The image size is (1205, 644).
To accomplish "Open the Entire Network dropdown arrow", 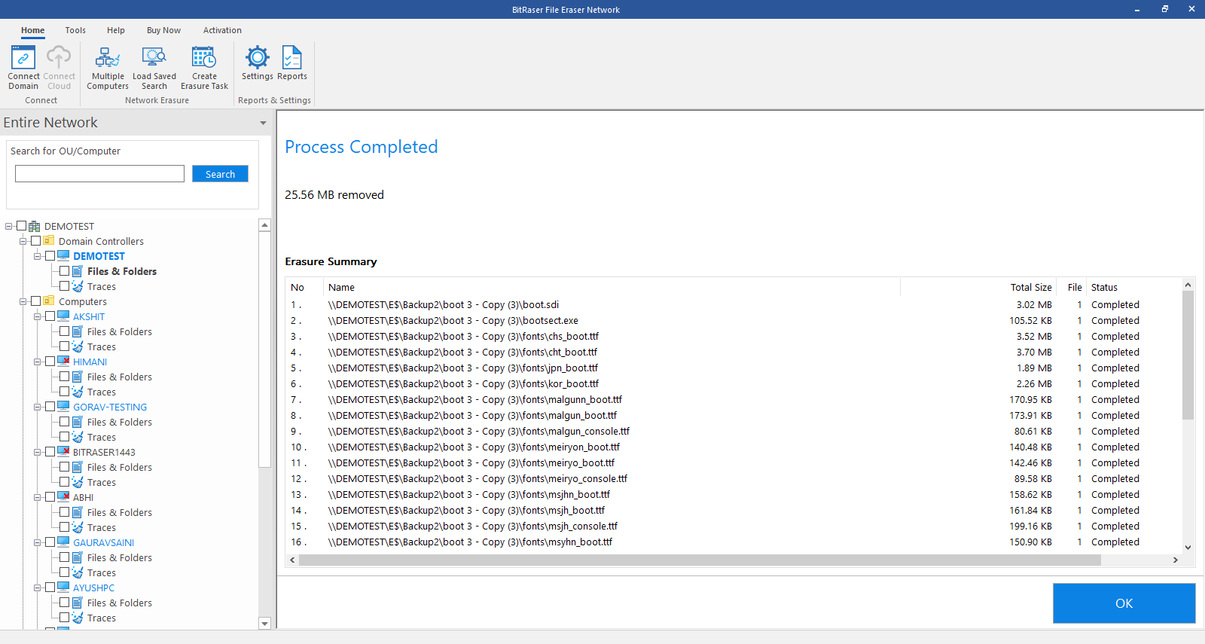I will 263,123.
